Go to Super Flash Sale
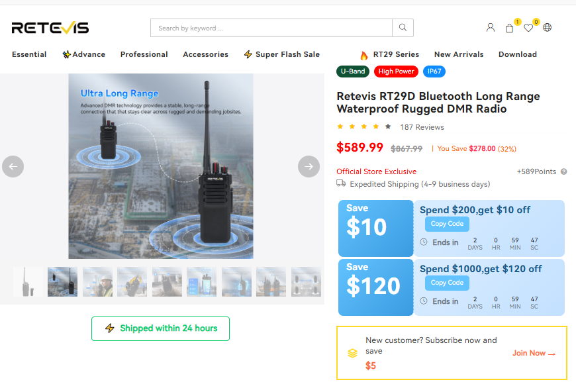Image resolution: width=576 pixels, height=390 pixels. 282,54
